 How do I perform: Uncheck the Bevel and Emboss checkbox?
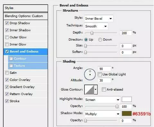click(7, 52)
